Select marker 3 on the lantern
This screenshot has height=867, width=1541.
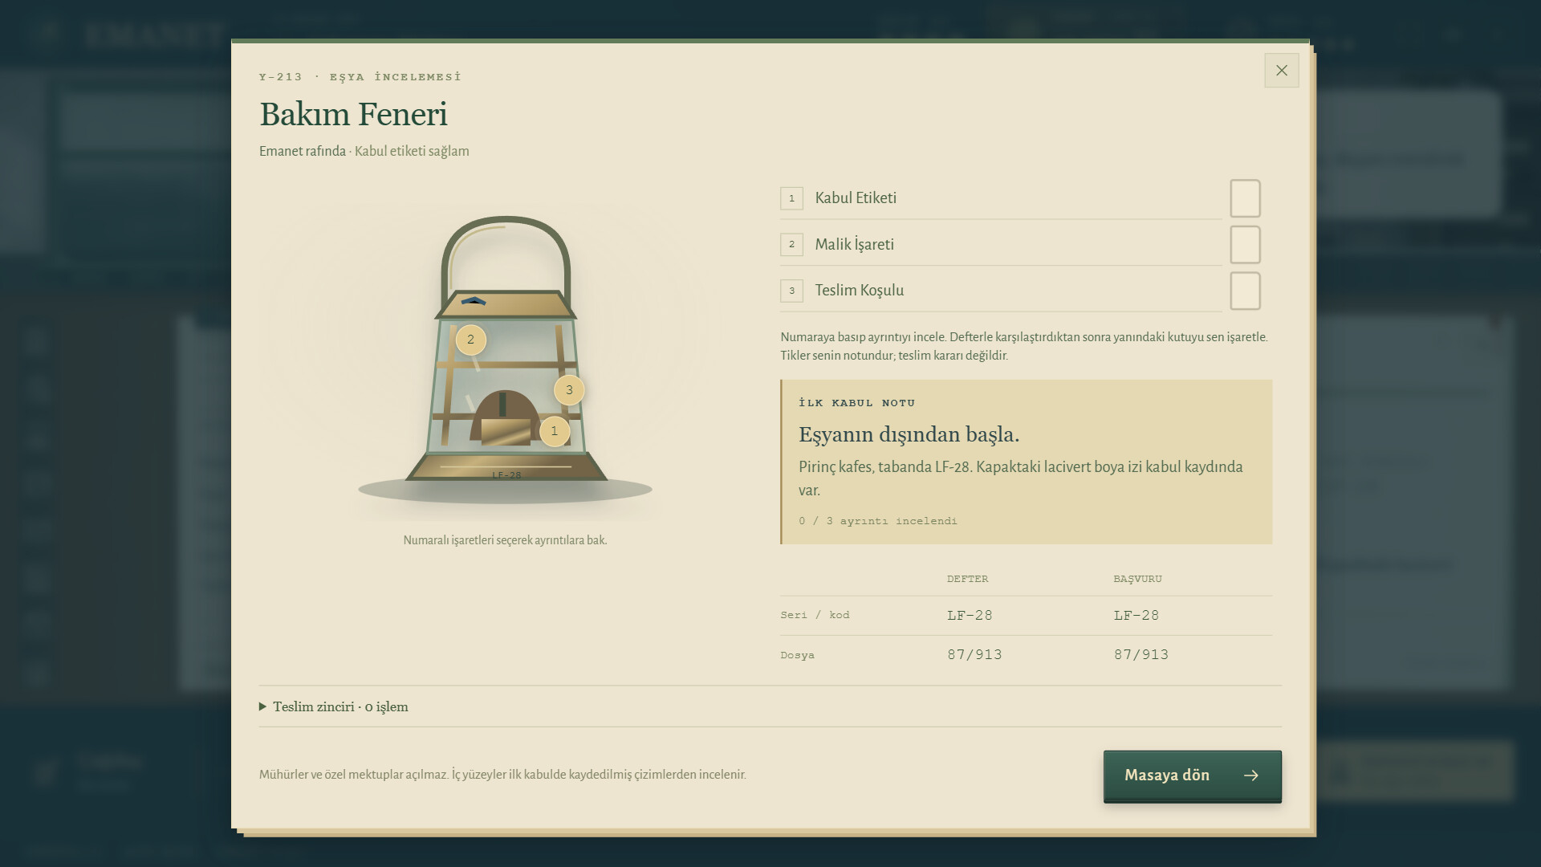pos(569,390)
